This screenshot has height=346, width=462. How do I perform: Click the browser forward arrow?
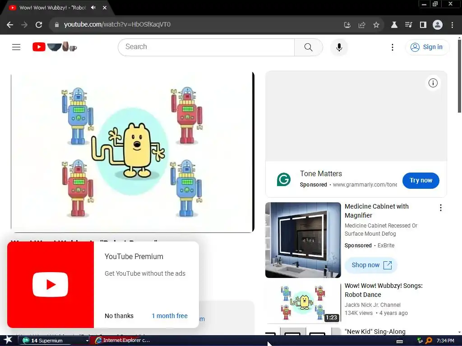point(24,25)
